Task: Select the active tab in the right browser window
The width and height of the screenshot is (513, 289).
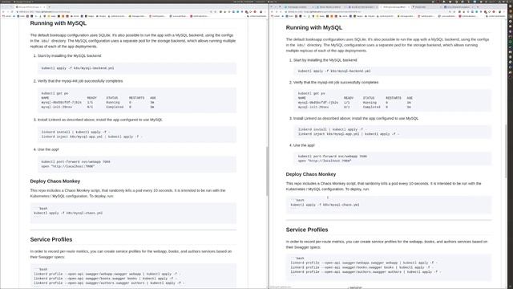Action: point(395,7)
